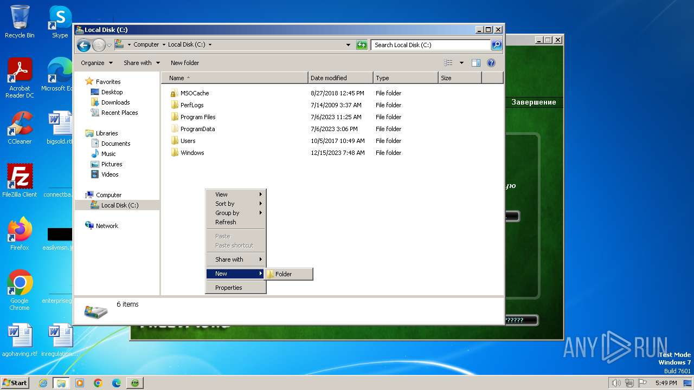Image resolution: width=694 pixels, height=390 pixels.
Task: Click the Local Disk (C:) breadcrumb segment
Action: tap(187, 45)
